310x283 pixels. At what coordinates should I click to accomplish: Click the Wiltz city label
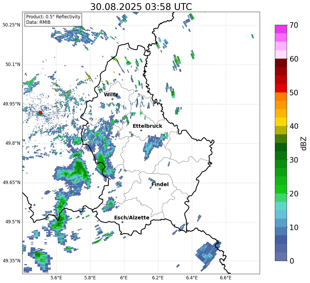click(111, 95)
